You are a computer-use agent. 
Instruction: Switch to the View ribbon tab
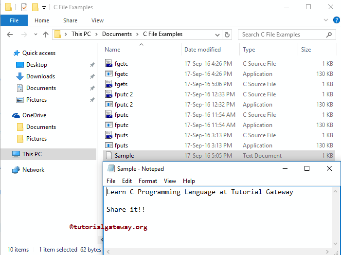coord(97,20)
